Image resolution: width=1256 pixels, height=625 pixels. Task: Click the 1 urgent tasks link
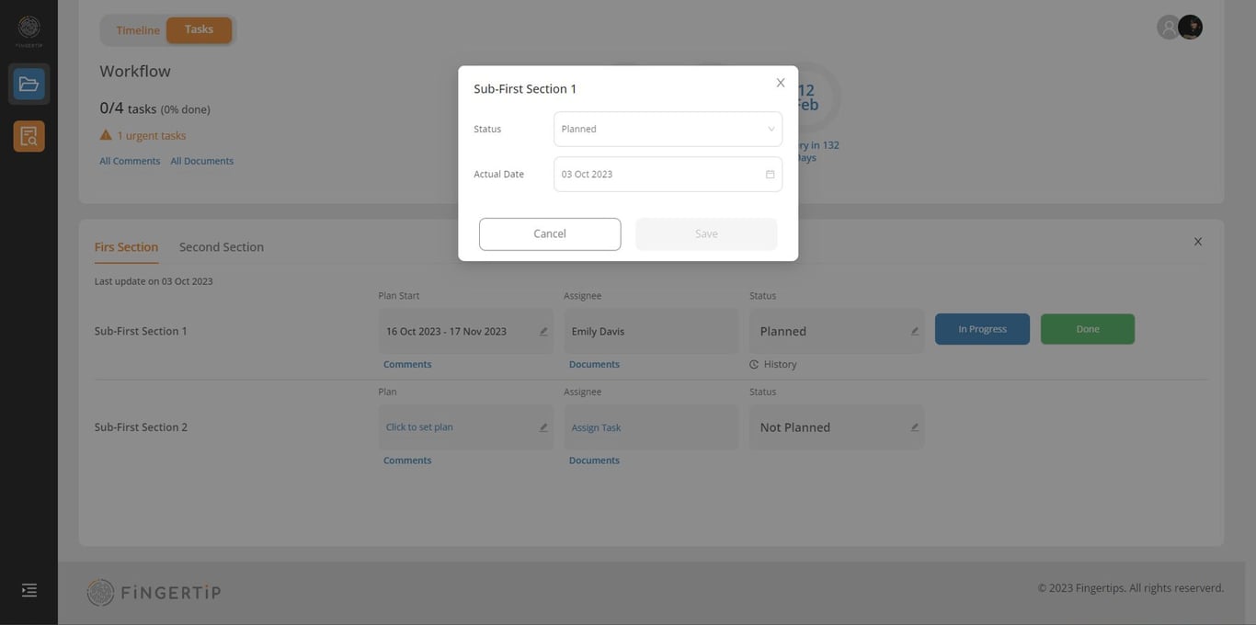coord(151,135)
